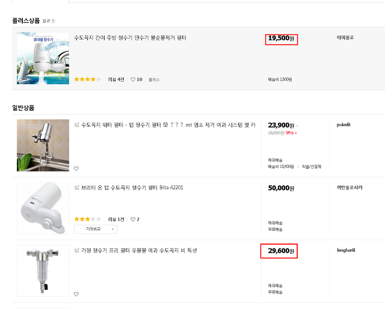The width and height of the screenshot is (385, 309).
Task: Visit seller fengherili's store link
Action: 346,250
